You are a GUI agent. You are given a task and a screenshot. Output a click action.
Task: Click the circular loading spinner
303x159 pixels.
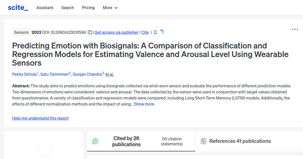(x=43, y=149)
